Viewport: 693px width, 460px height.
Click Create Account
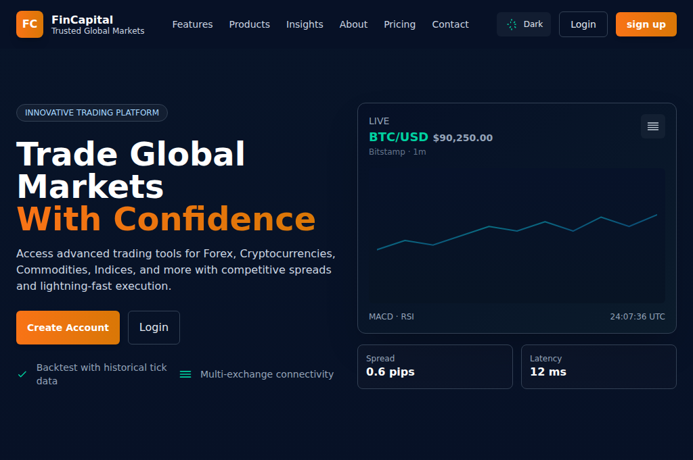68,327
